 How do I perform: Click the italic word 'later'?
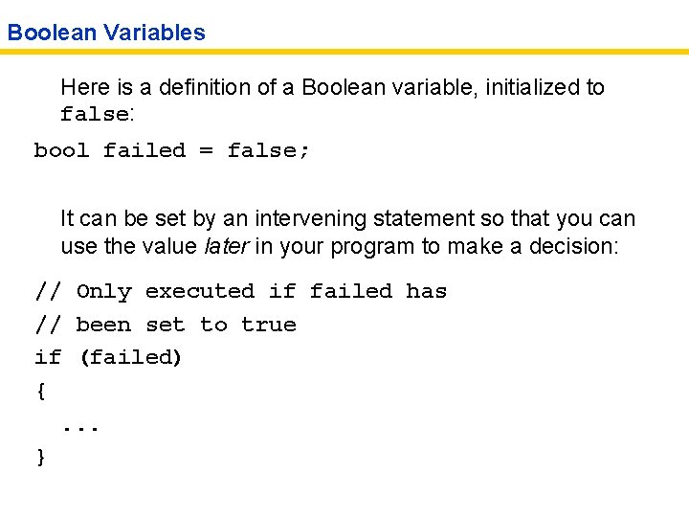[x=227, y=246]
